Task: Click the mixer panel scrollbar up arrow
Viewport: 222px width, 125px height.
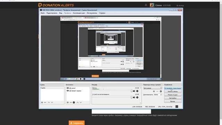Action: pos(140,88)
